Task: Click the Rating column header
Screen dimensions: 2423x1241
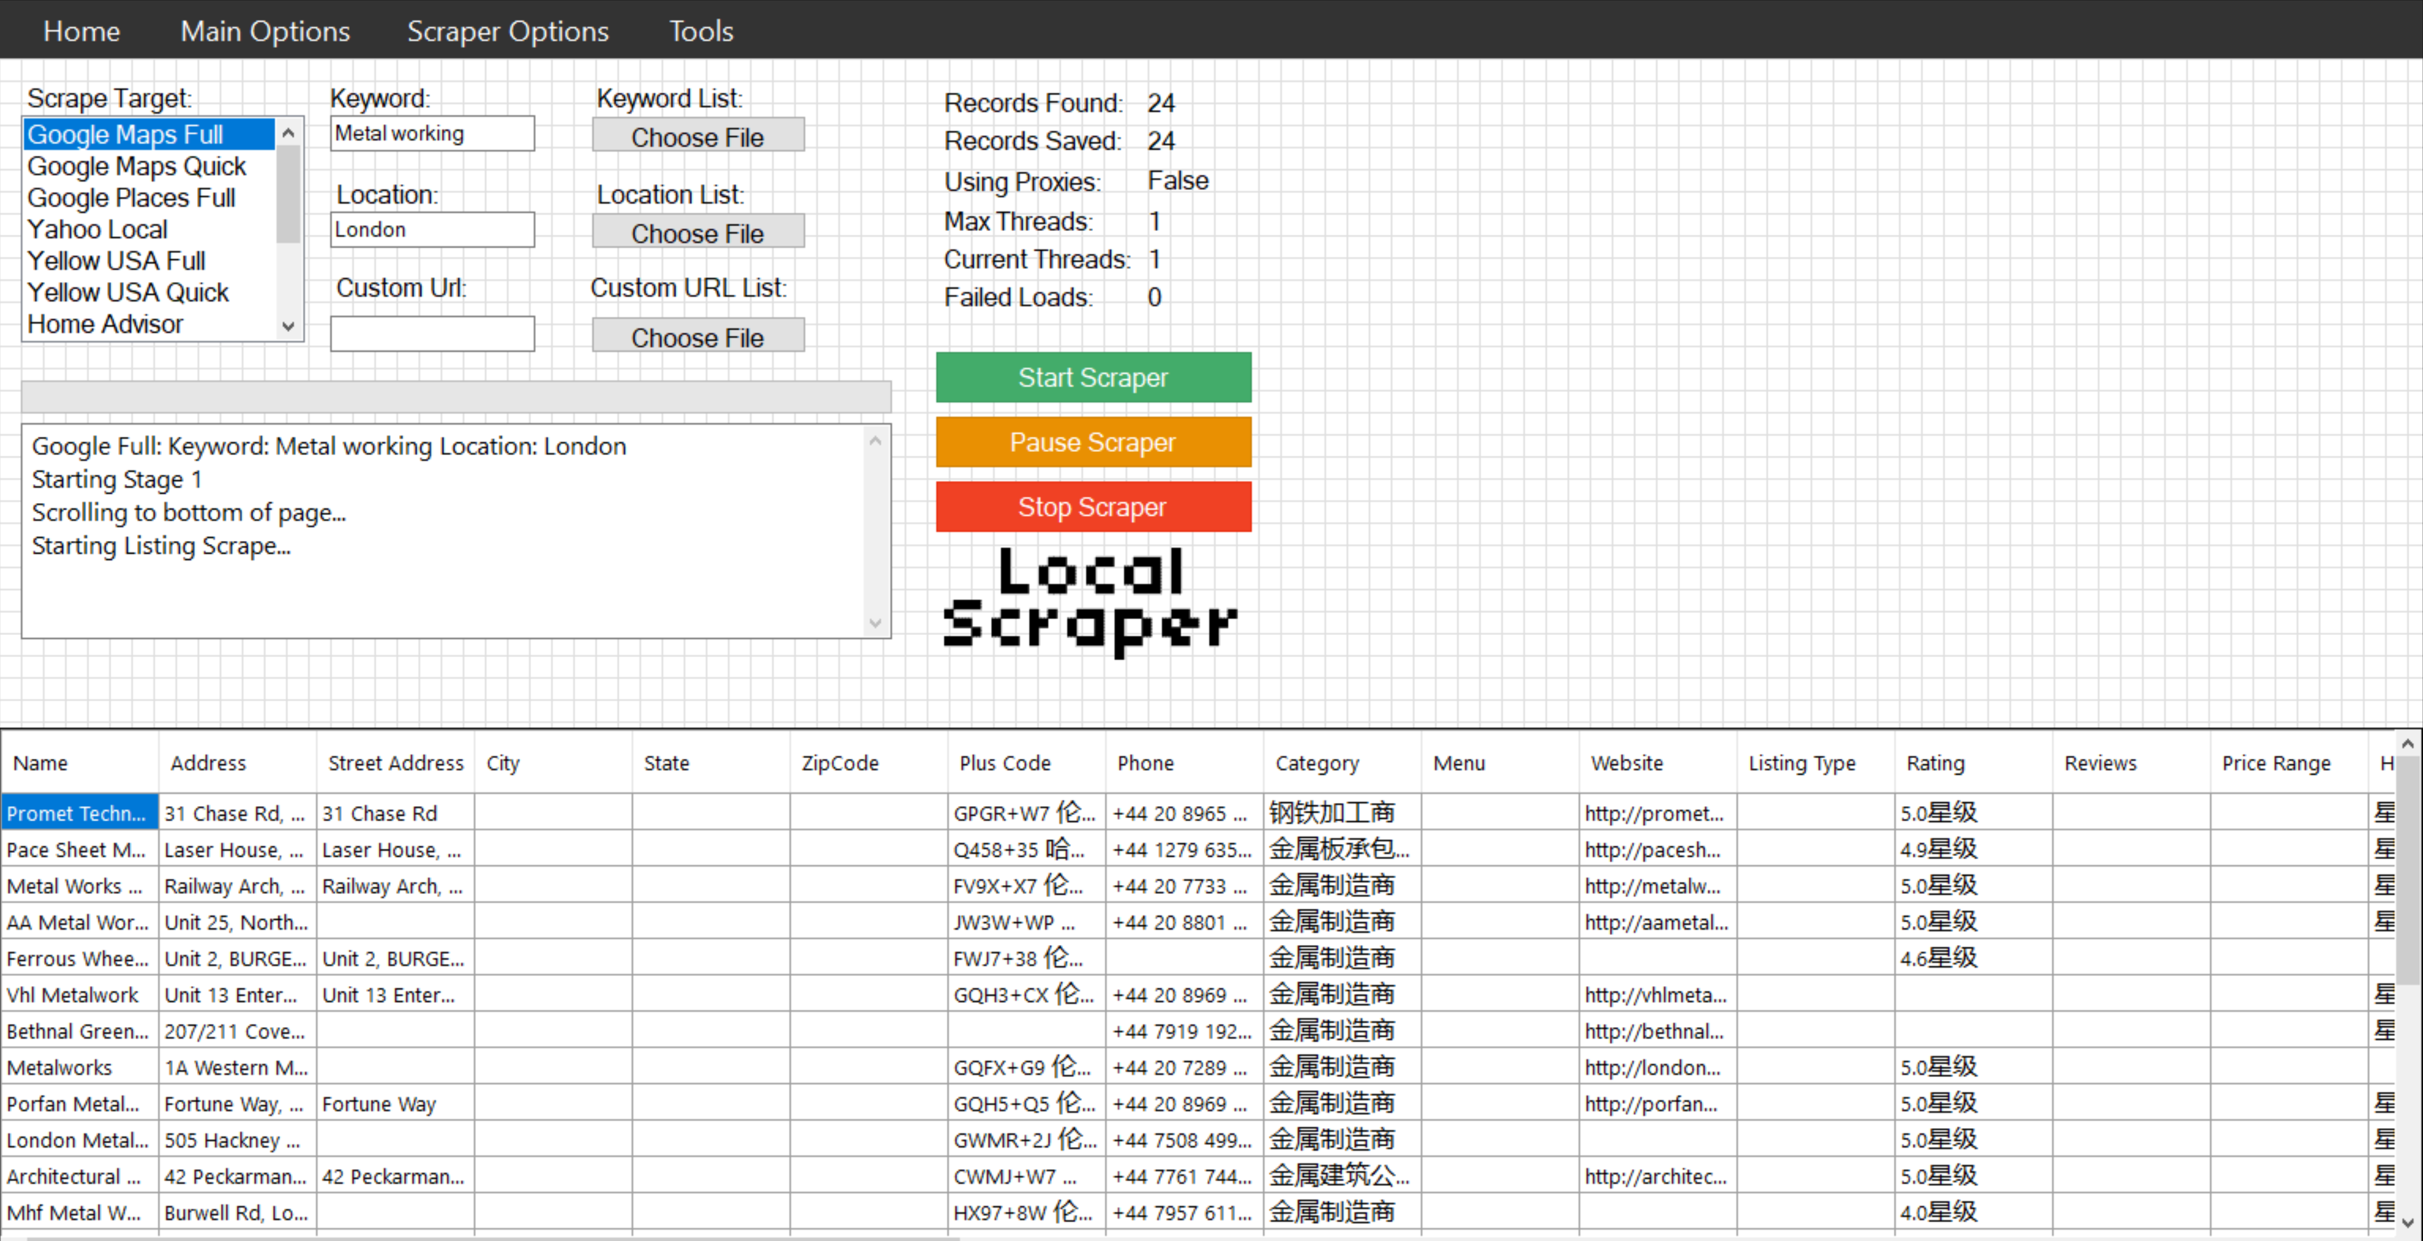Action: coord(1975,763)
